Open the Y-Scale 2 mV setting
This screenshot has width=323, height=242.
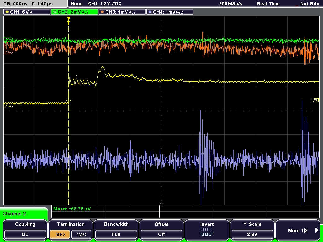pos(252,234)
